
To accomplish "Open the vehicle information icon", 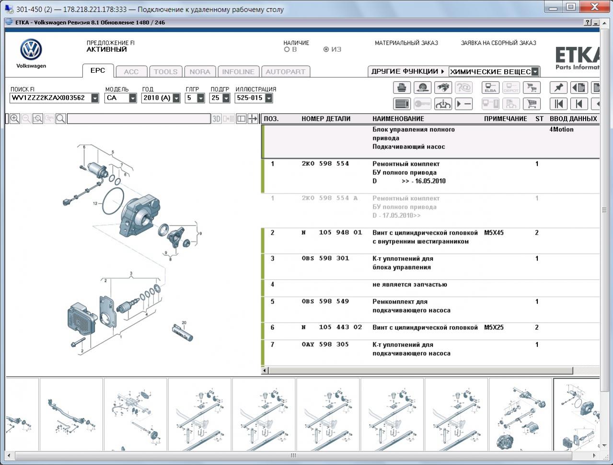I will click(443, 104).
